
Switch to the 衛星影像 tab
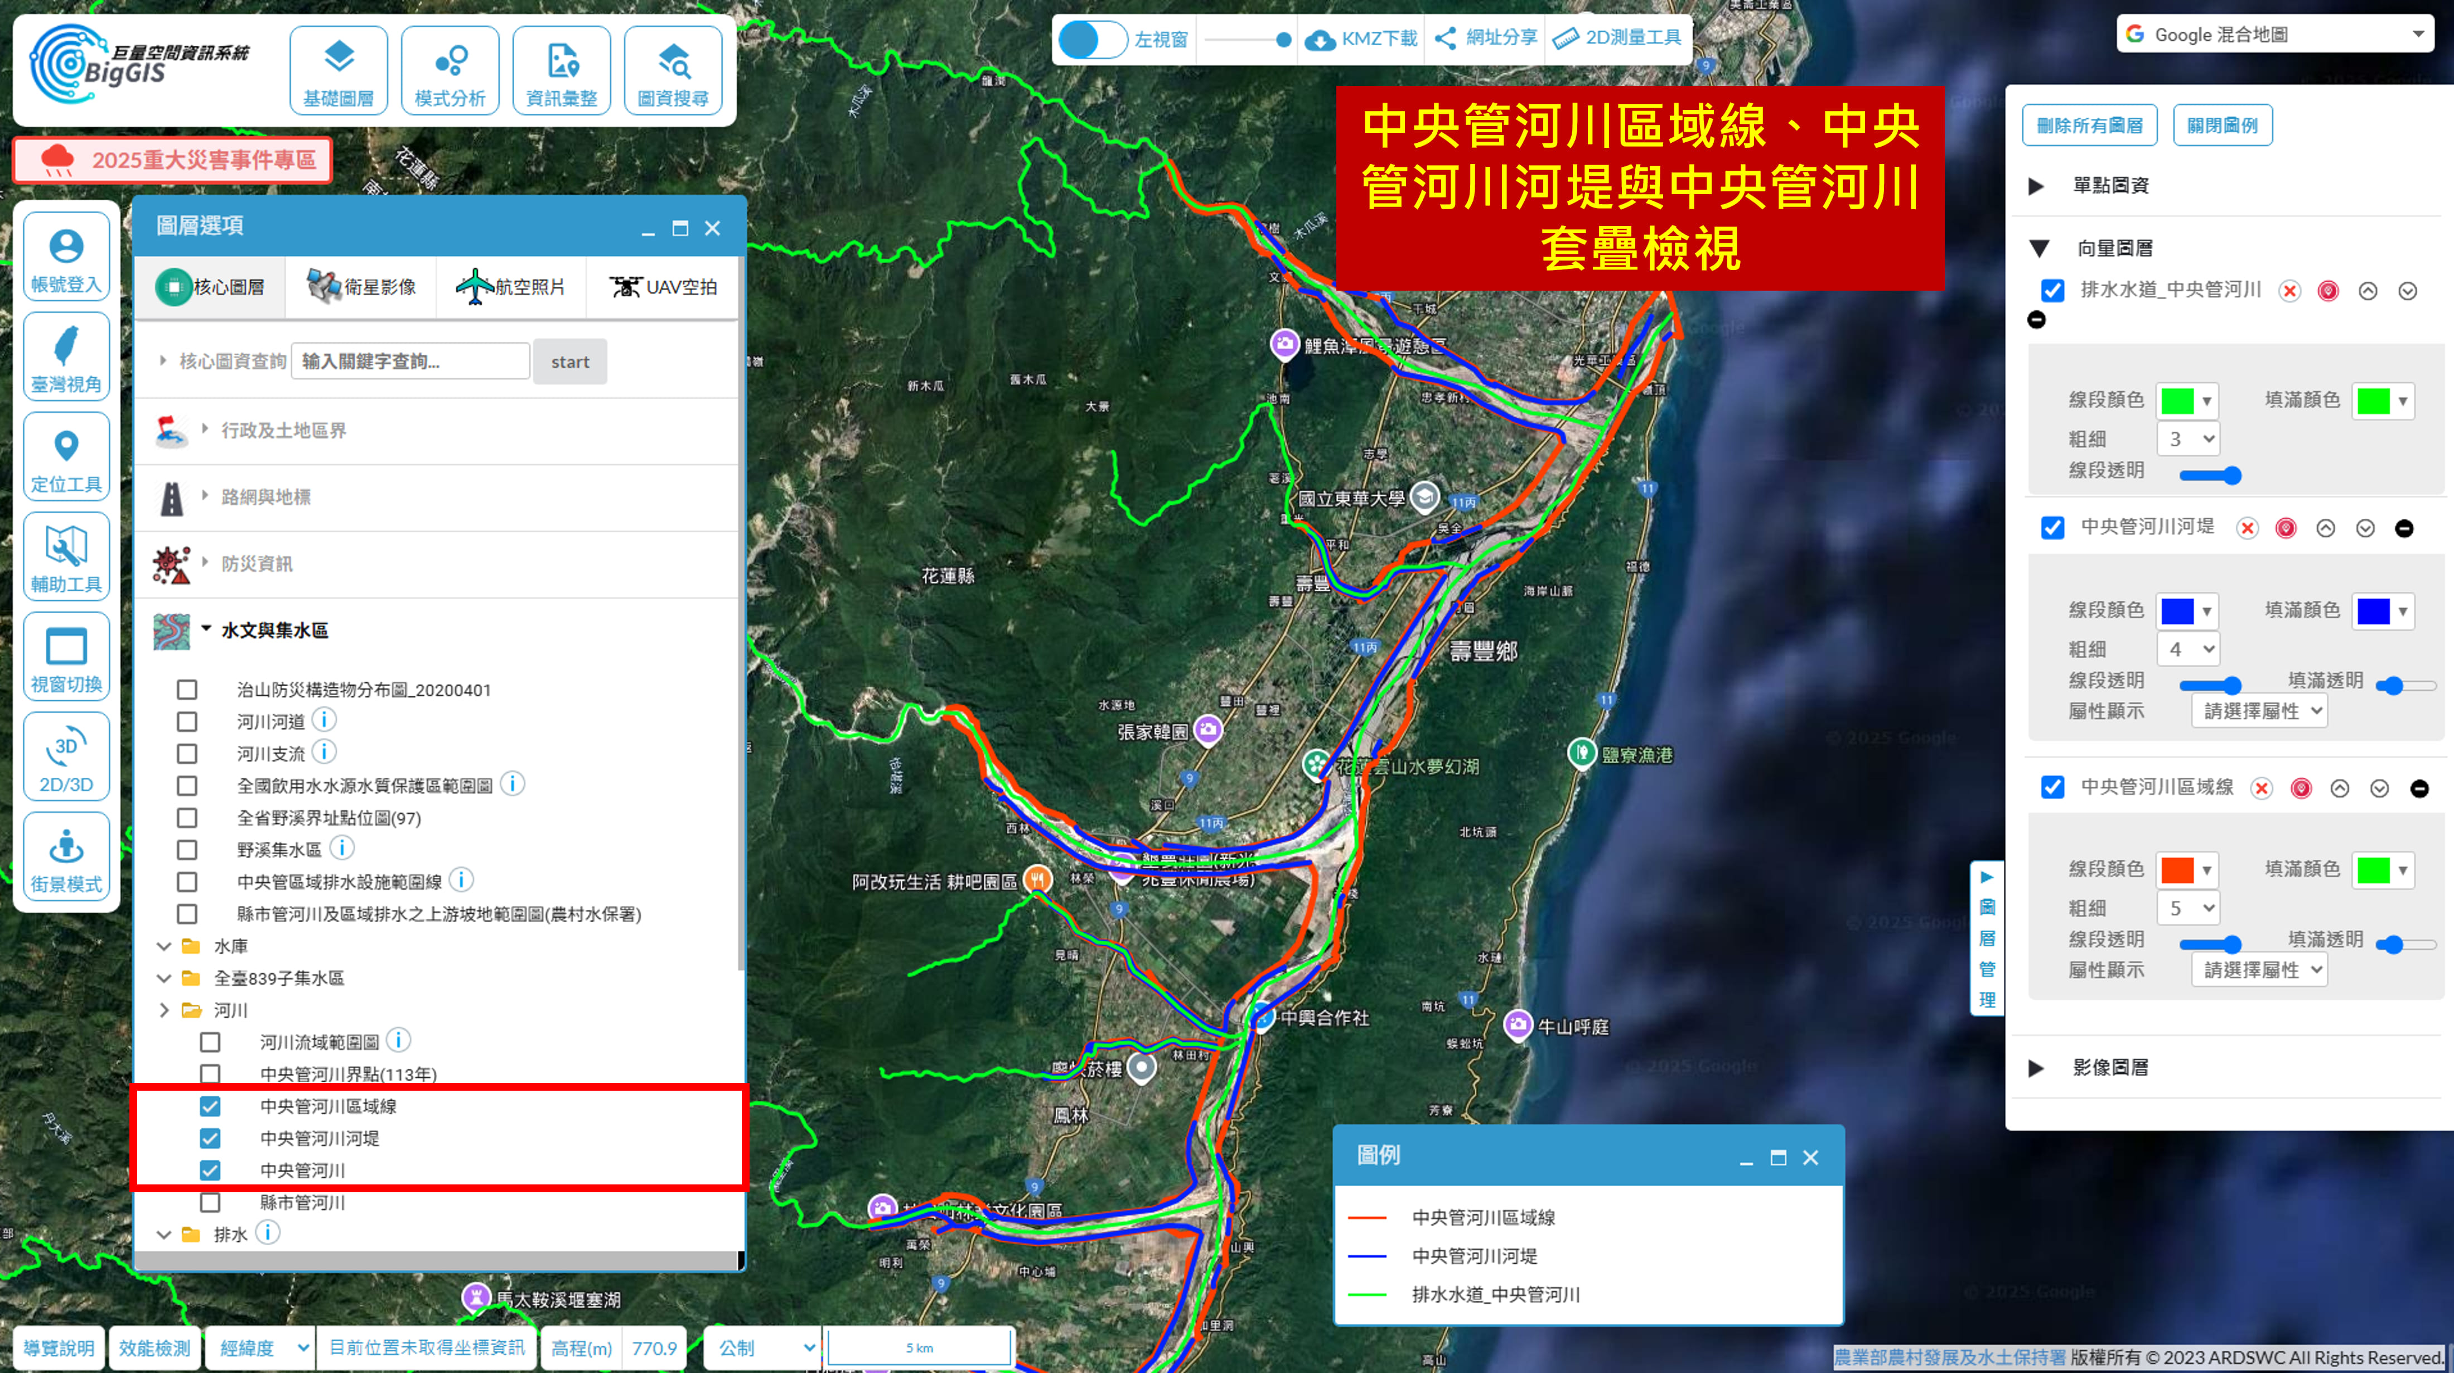[x=361, y=287]
